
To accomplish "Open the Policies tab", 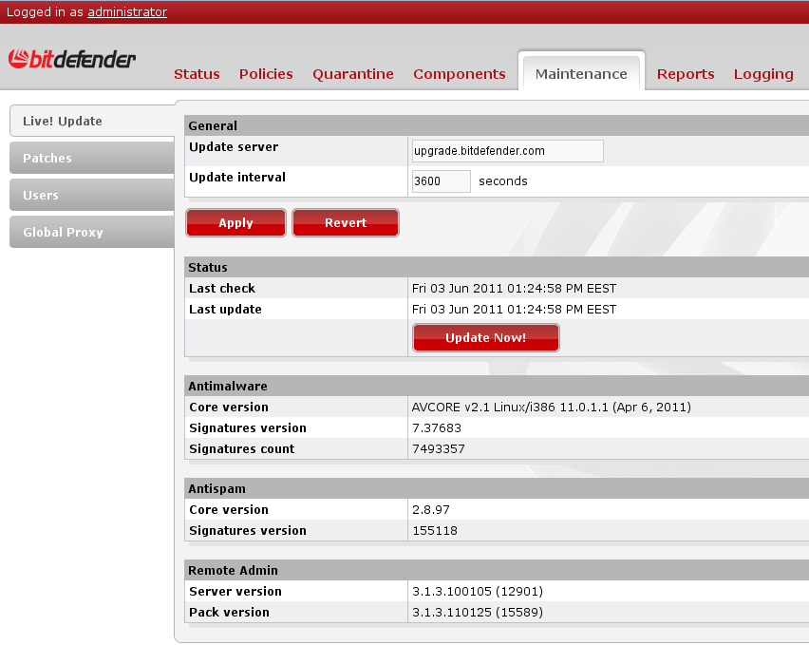I will click(x=266, y=74).
